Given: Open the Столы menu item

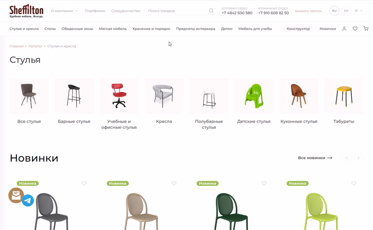Looking at the screenshot, I should tap(50, 29).
